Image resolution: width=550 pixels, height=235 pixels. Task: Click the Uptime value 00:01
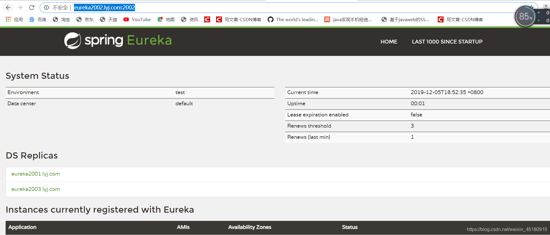(x=418, y=104)
